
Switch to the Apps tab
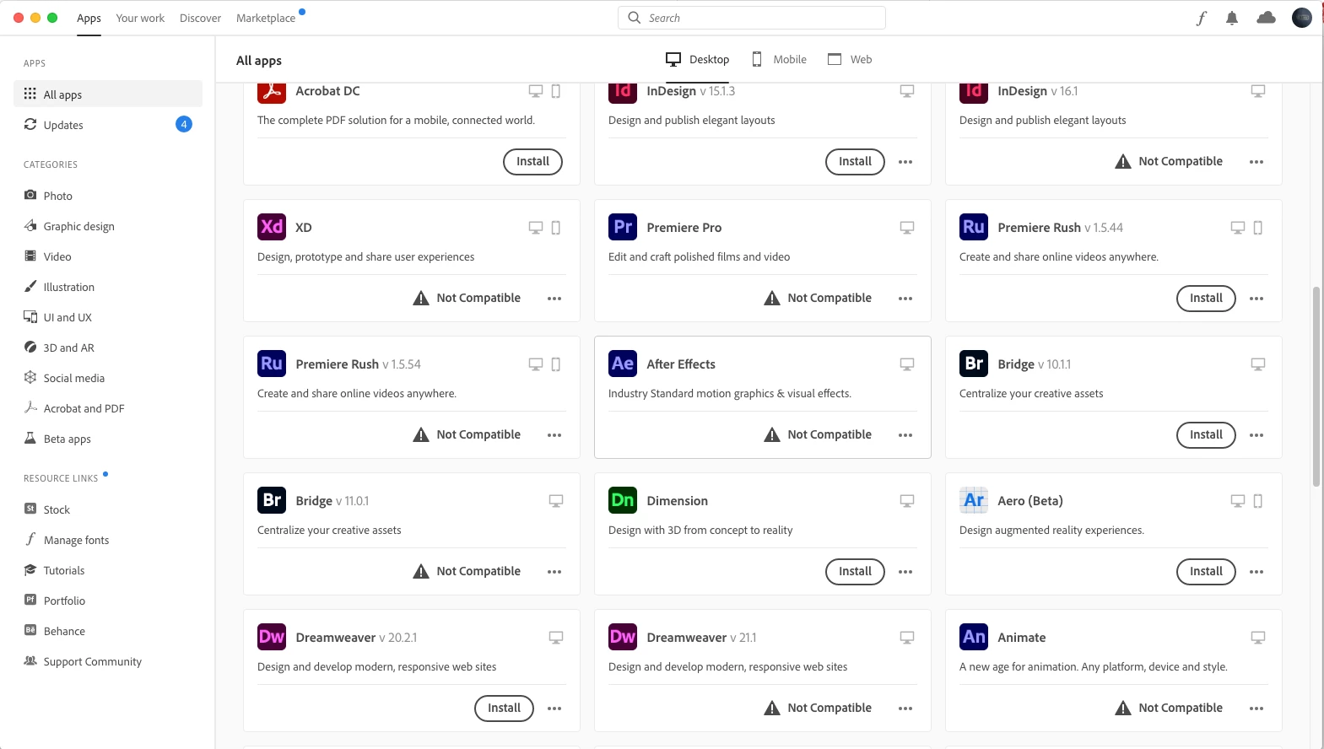pyautogui.click(x=89, y=18)
